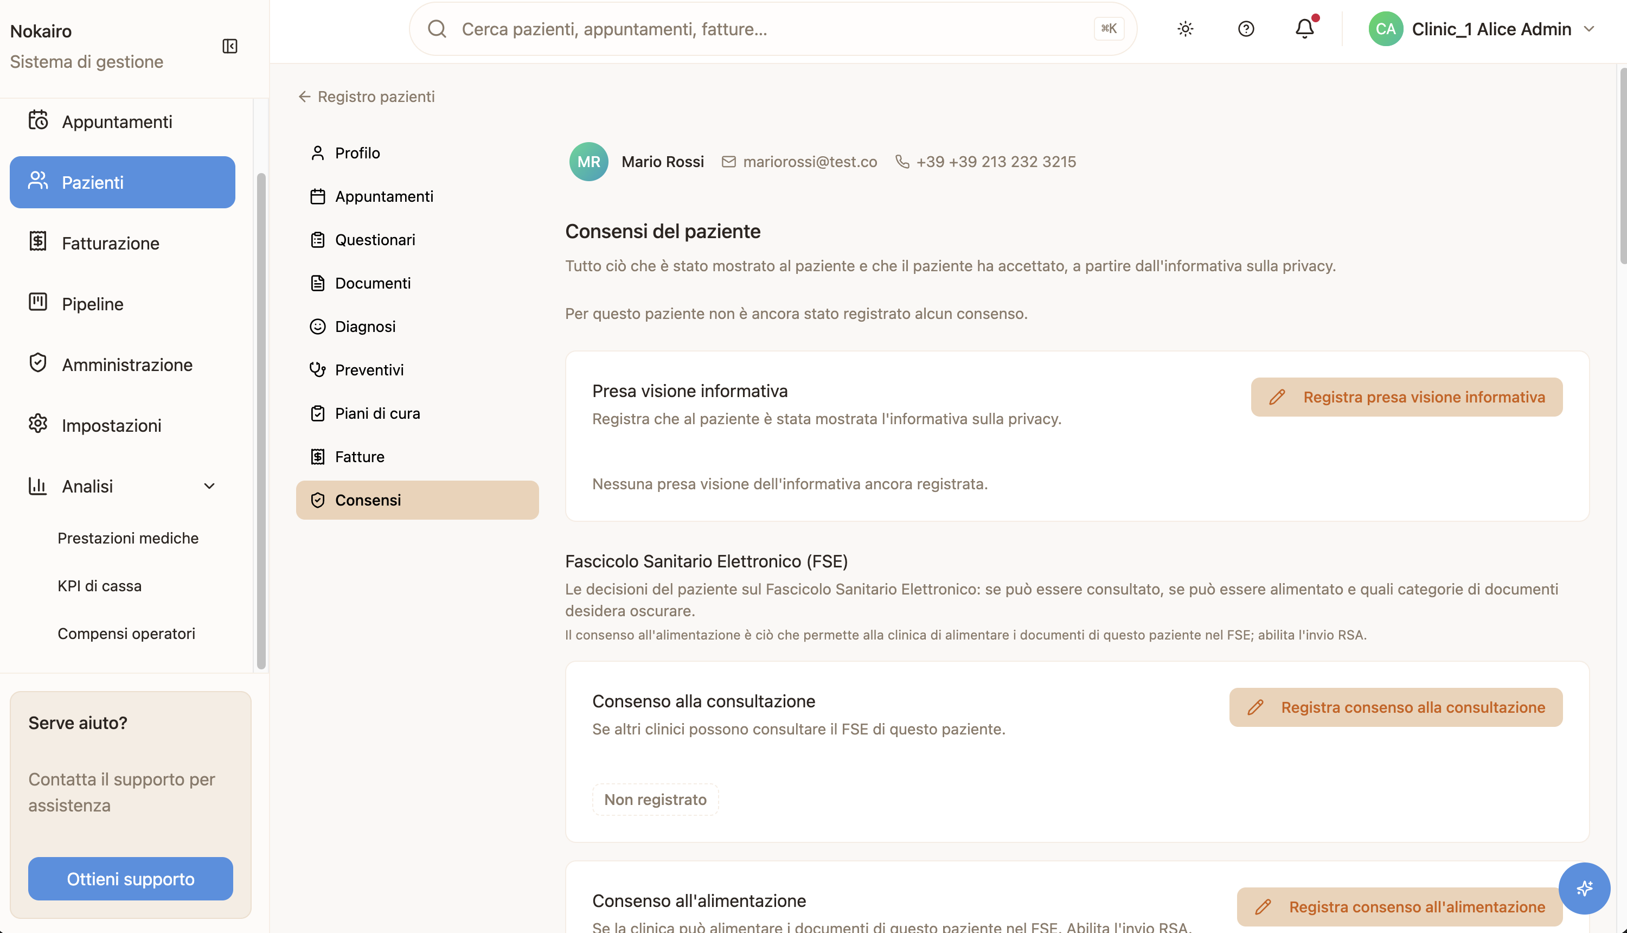Switch to Preventivi tab
This screenshot has width=1627, height=933.
click(x=417, y=370)
